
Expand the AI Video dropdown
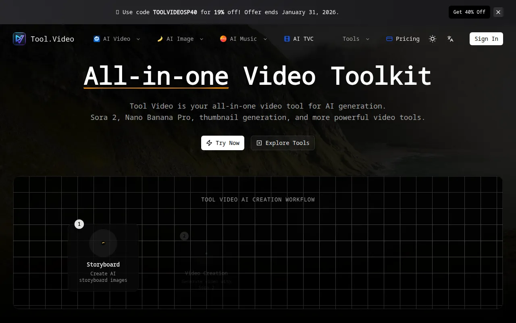117,39
